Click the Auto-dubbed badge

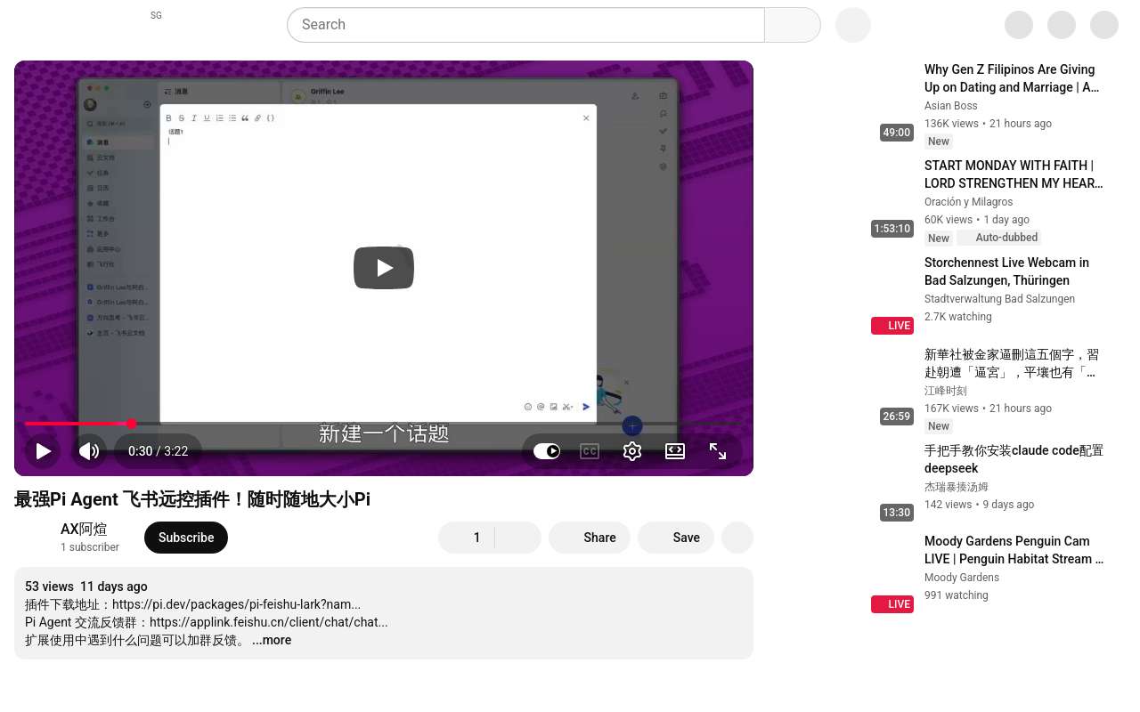coord(998,238)
